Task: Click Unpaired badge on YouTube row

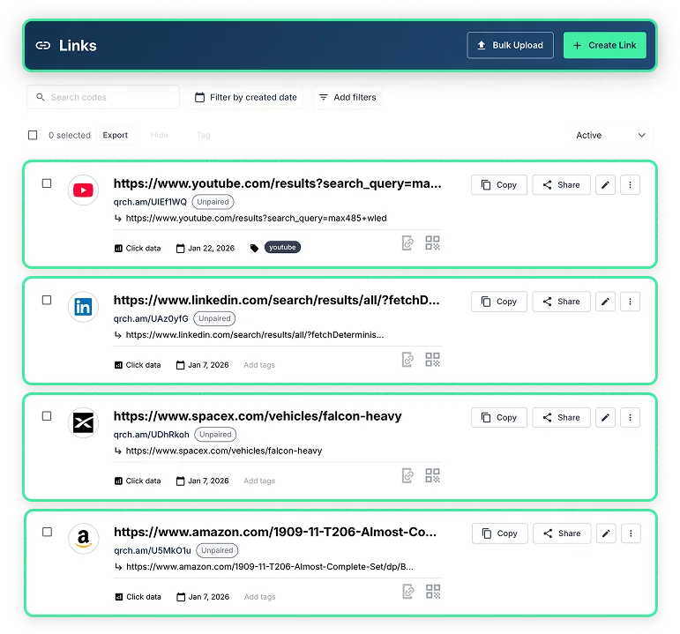Action: (x=213, y=202)
